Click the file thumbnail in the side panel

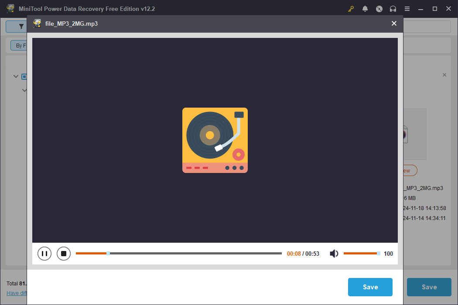415,134
